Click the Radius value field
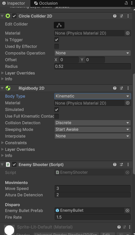 [x=93, y=66]
